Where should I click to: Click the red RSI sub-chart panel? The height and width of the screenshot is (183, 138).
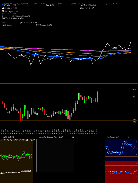tap(121, 172)
